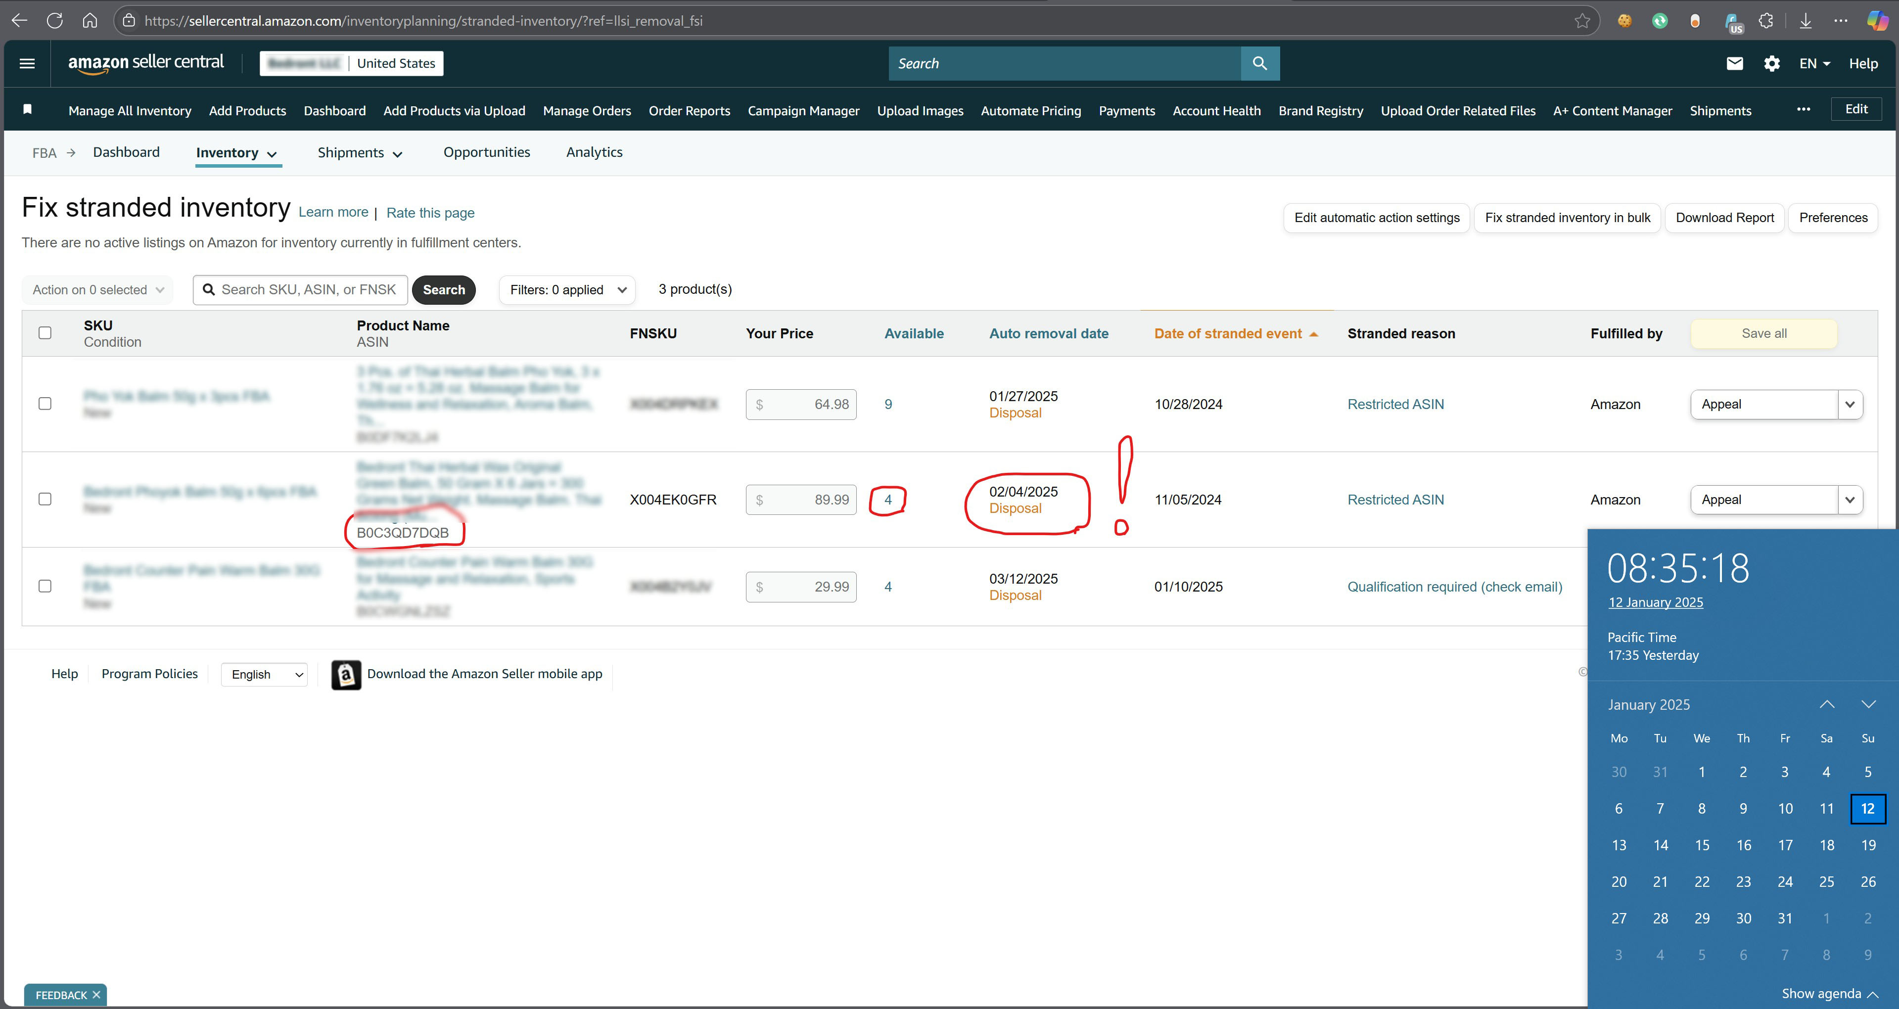
Task: Select all products header checkbox
Action: (45, 333)
